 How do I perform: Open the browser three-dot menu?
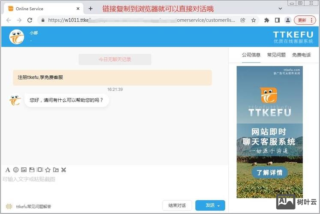click(x=311, y=20)
